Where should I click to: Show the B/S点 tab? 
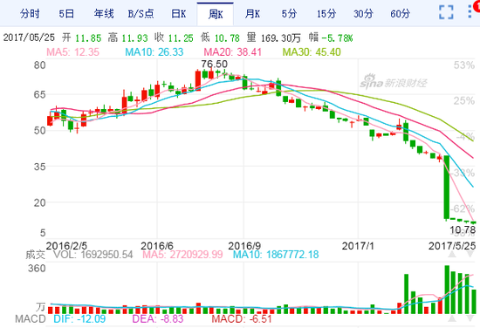141,14
